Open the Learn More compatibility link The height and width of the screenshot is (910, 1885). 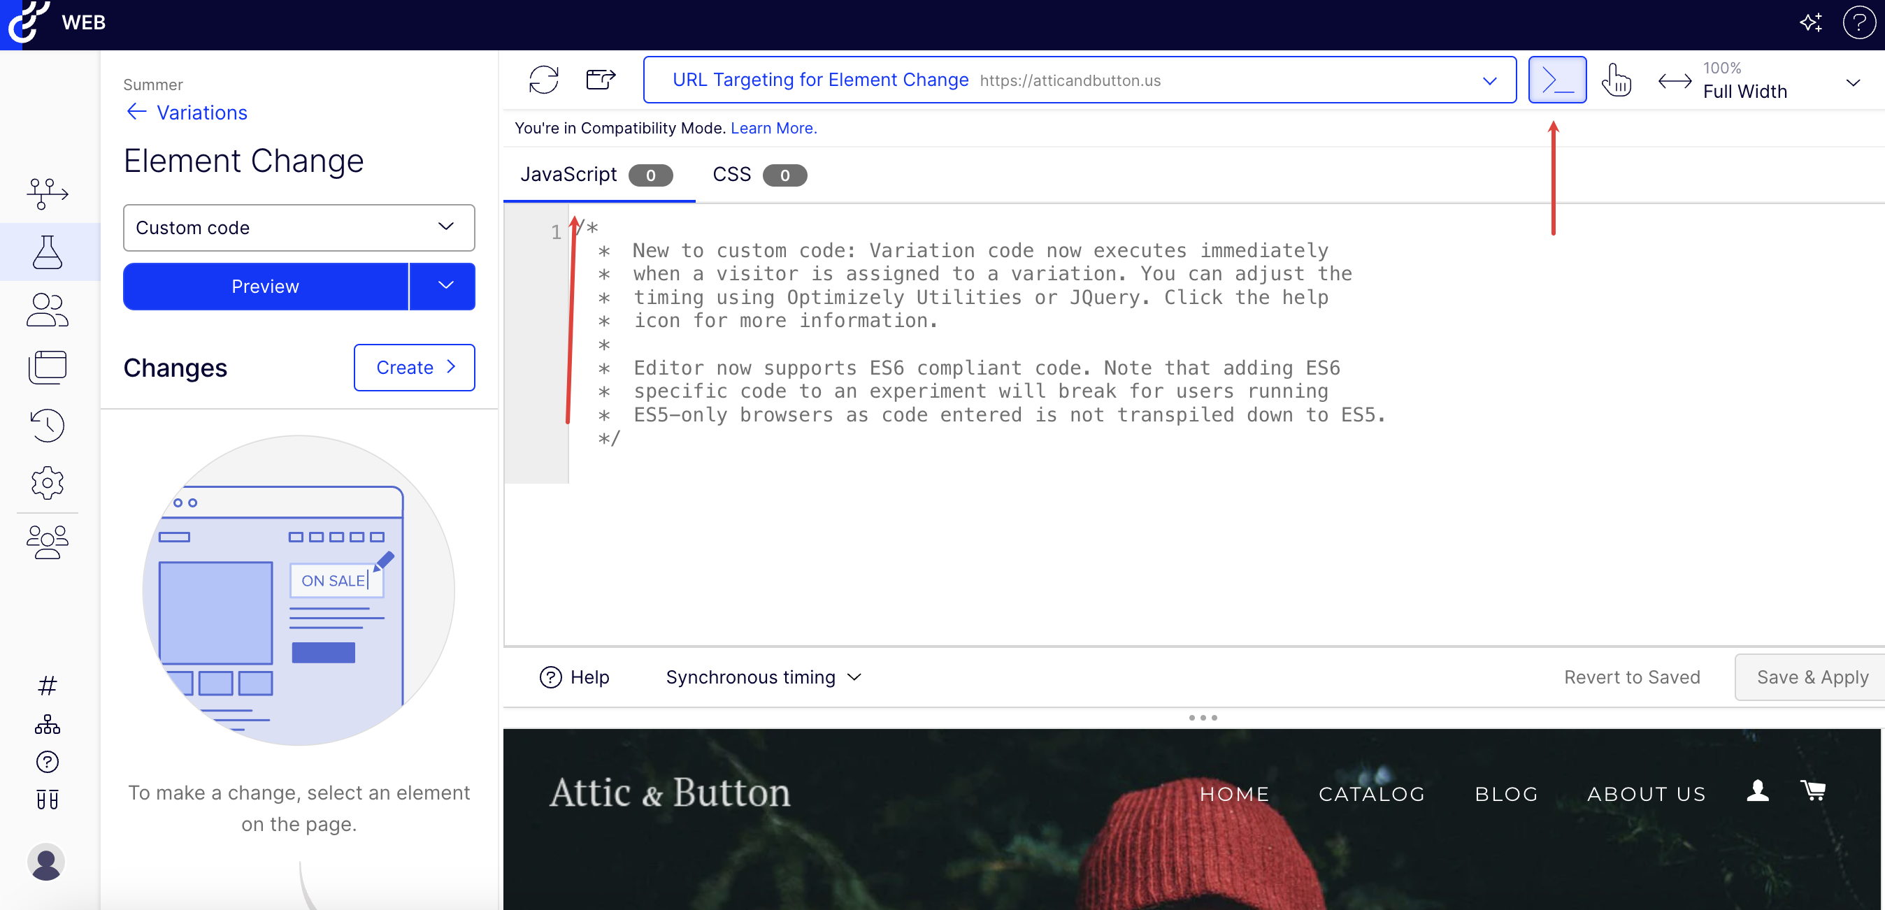click(x=773, y=127)
